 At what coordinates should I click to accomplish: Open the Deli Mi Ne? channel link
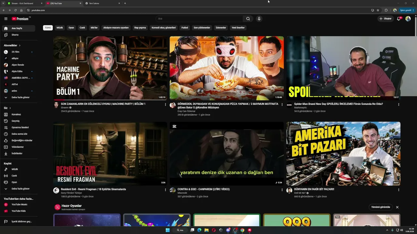coord(300,193)
